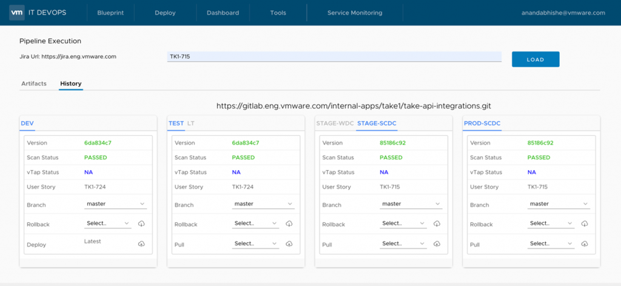Click TEST Pull cloud icon

pyautogui.click(x=289, y=244)
